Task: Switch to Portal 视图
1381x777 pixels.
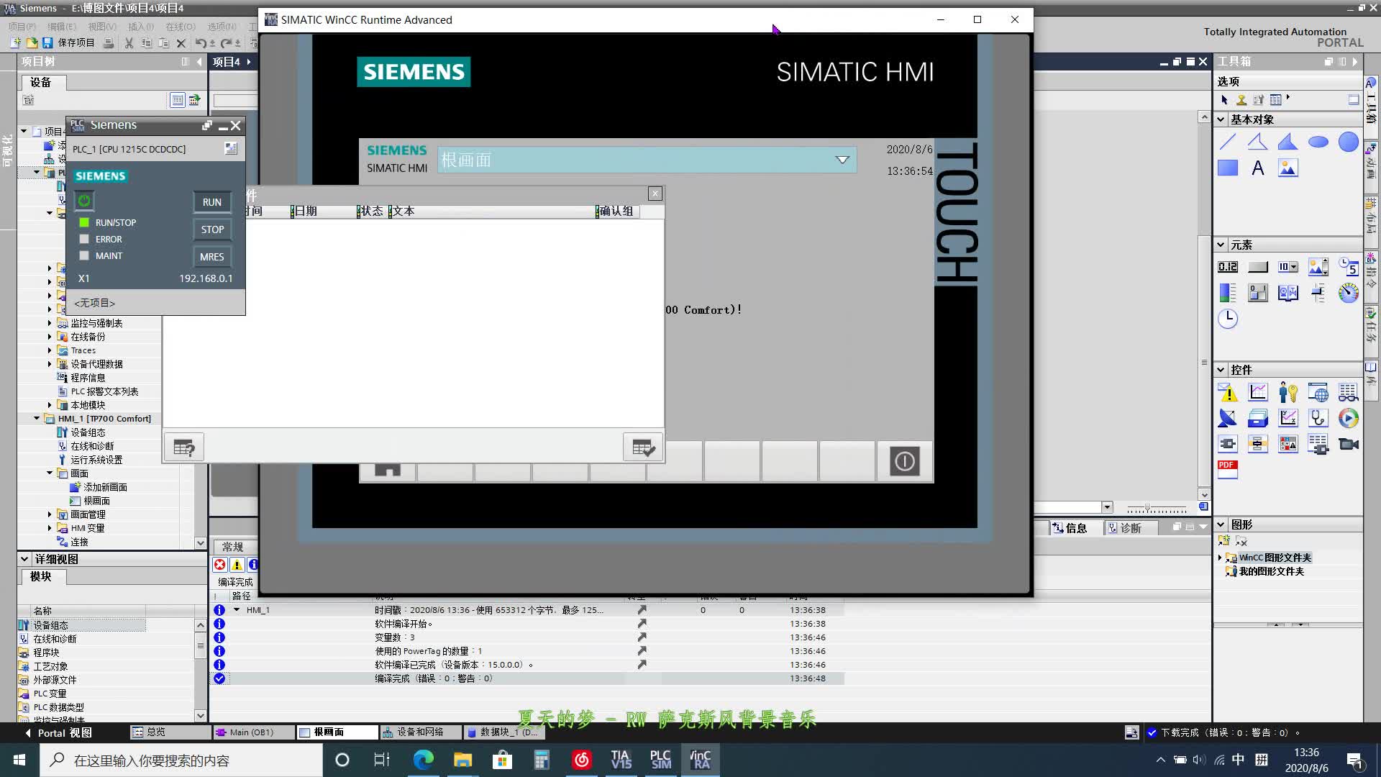Action: (x=58, y=732)
